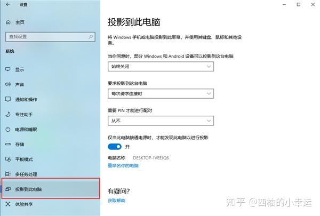
Task: Select the 通知和操作 notification icon
Action: click(x=8, y=99)
